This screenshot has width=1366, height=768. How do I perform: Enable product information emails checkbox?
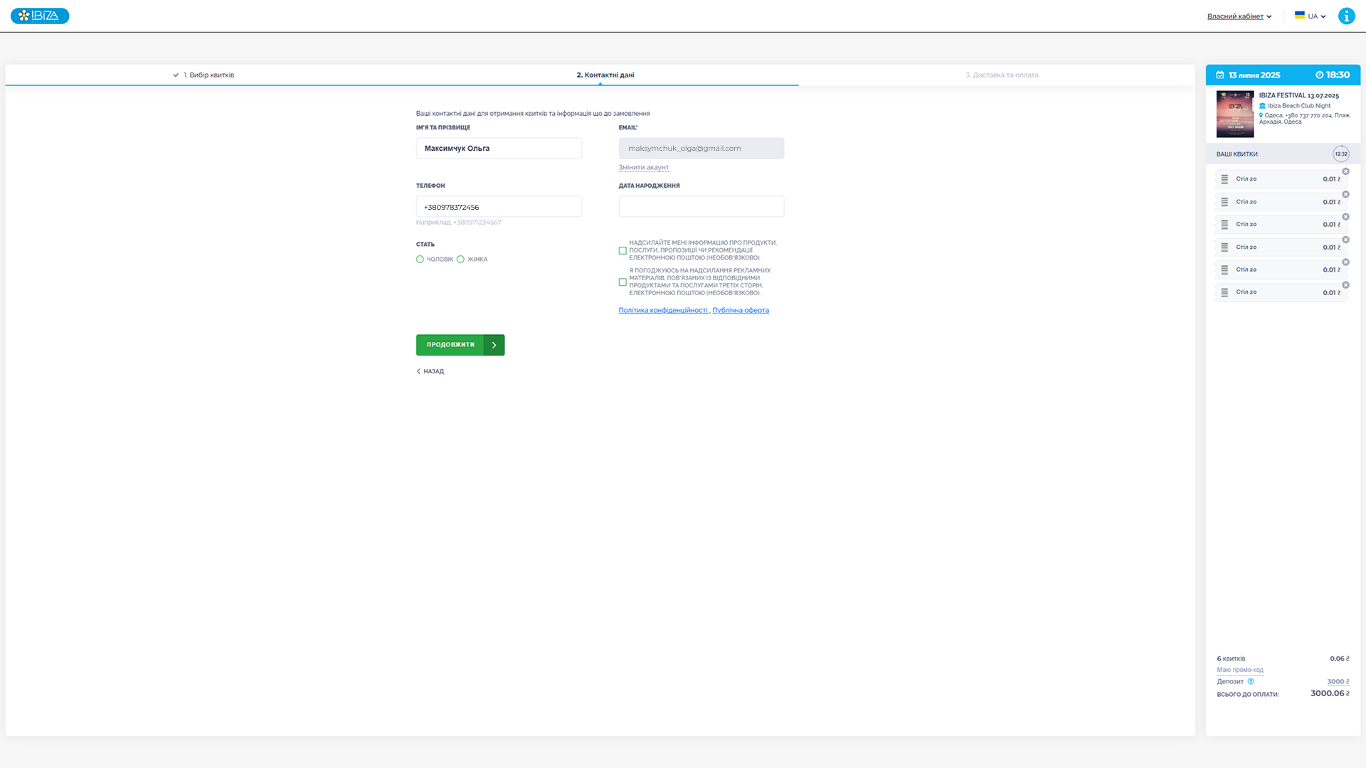623,250
